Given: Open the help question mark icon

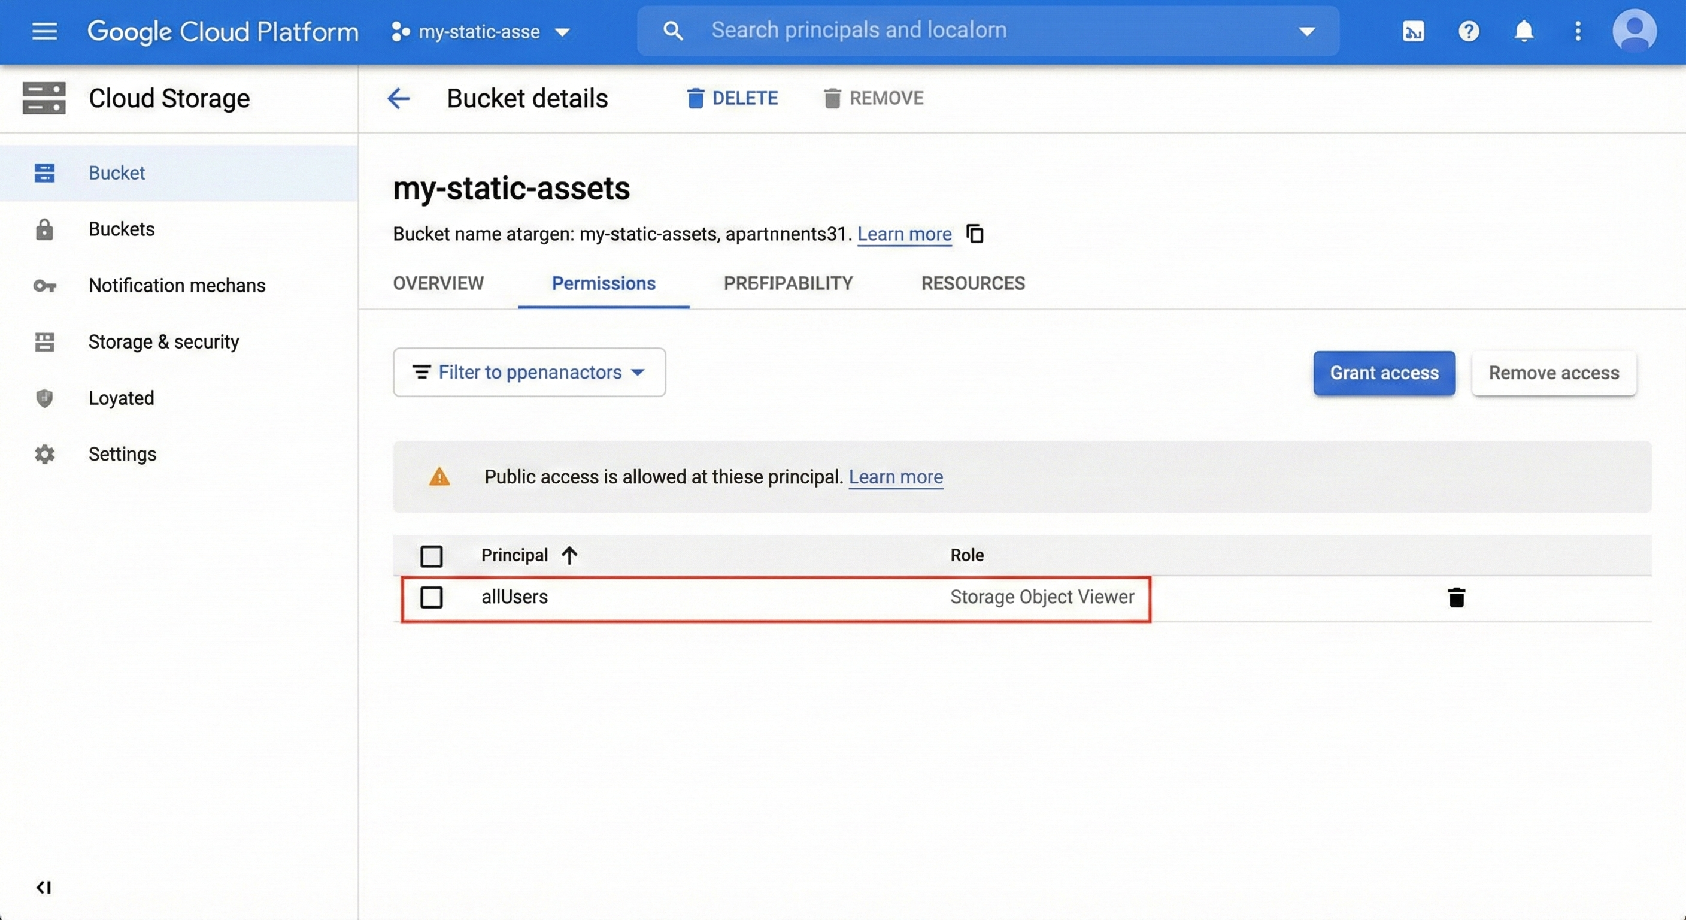Looking at the screenshot, I should [x=1469, y=31].
